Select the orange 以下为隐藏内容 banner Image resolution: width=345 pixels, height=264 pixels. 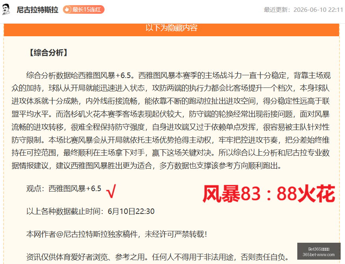point(172,29)
